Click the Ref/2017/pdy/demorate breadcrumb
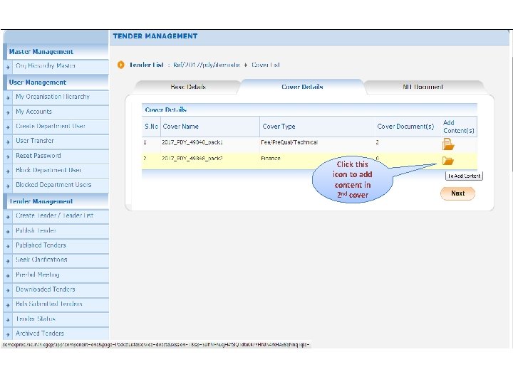The width and height of the screenshot is (513, 384). [x=207, y=65]
